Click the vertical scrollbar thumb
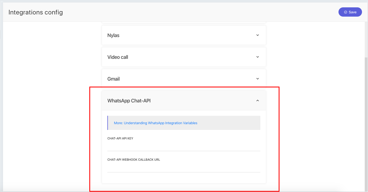Screen dimensions: 368x192 pyautogui.click(x=366, y=123)
